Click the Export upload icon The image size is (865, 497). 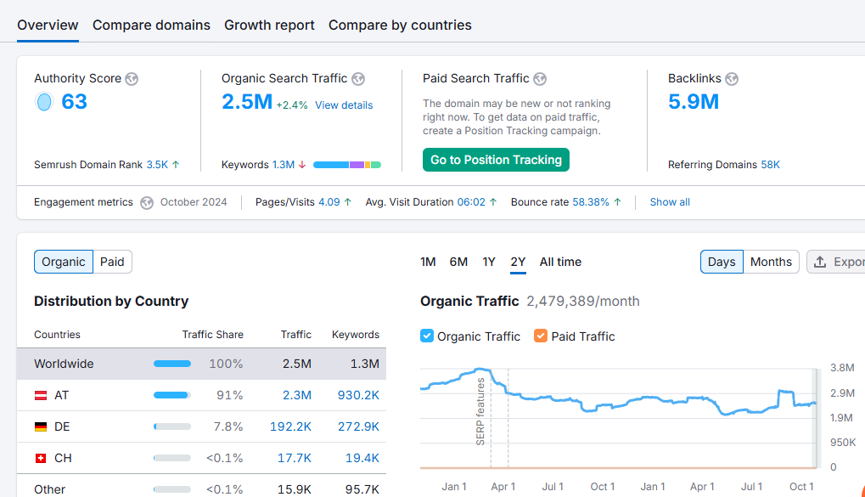point(820,262)
